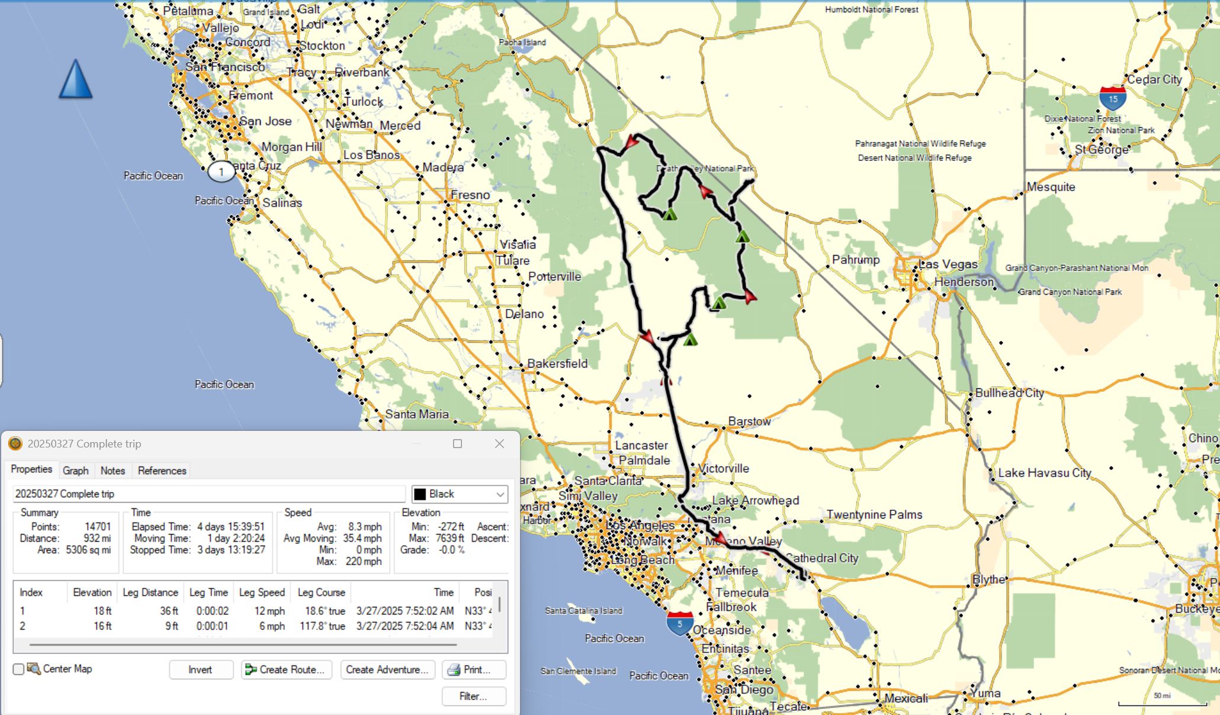Open the Notes tab
The width and height of the screenshot is (1220, 715).
pos(113,471)
